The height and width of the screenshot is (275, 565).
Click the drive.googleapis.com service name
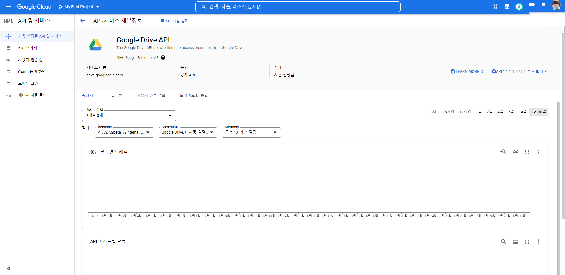tap(105, 75)
